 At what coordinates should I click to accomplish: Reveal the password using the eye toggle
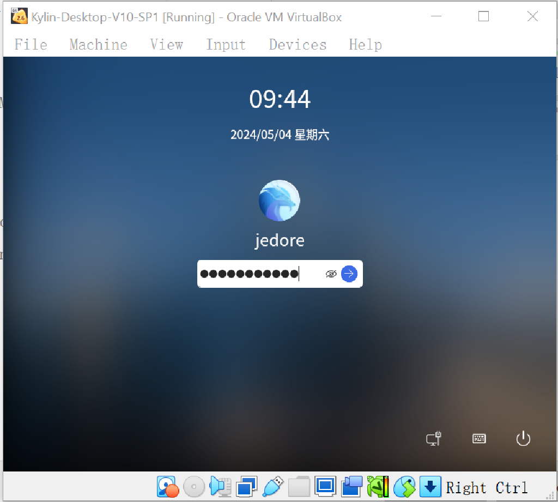click(331, 274)
